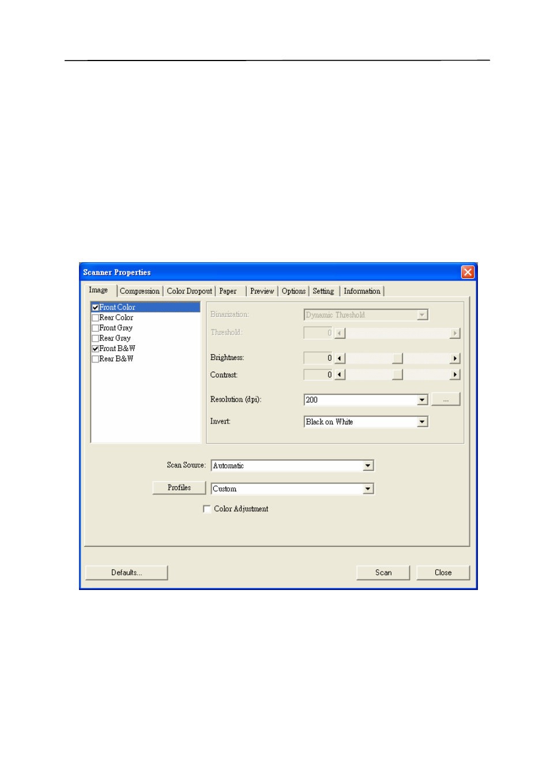This screenshot has width=550, height=779.
Task: Click the Brightness decrease arrow
Action: pos(340,359)
